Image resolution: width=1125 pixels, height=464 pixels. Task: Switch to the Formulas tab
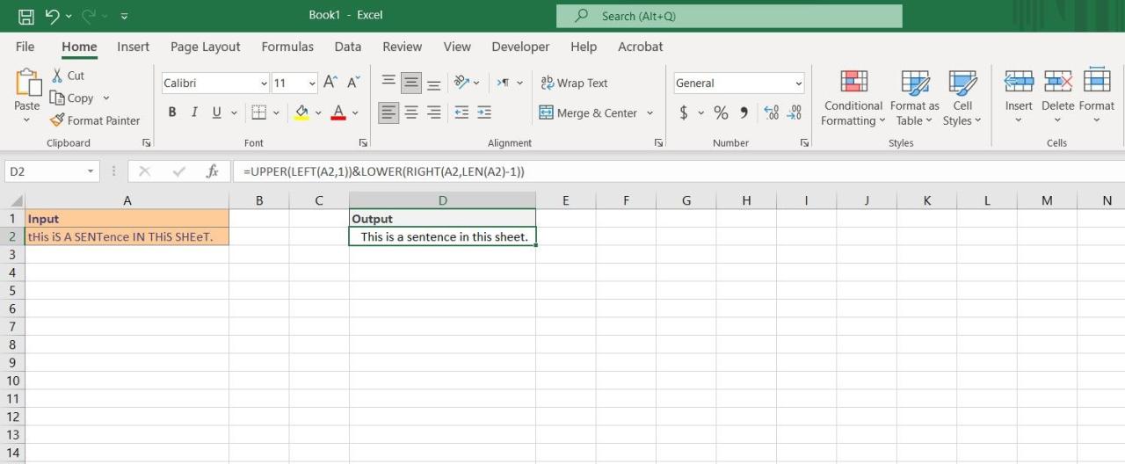[287, 47]
